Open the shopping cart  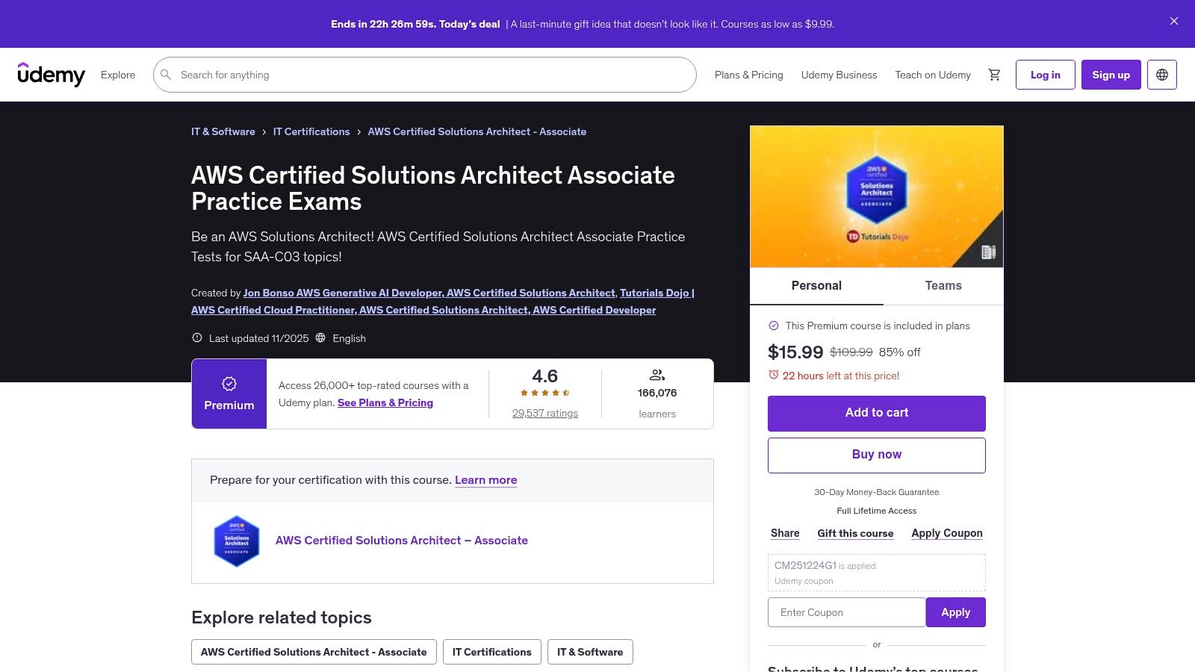click(x=994, y=74)
